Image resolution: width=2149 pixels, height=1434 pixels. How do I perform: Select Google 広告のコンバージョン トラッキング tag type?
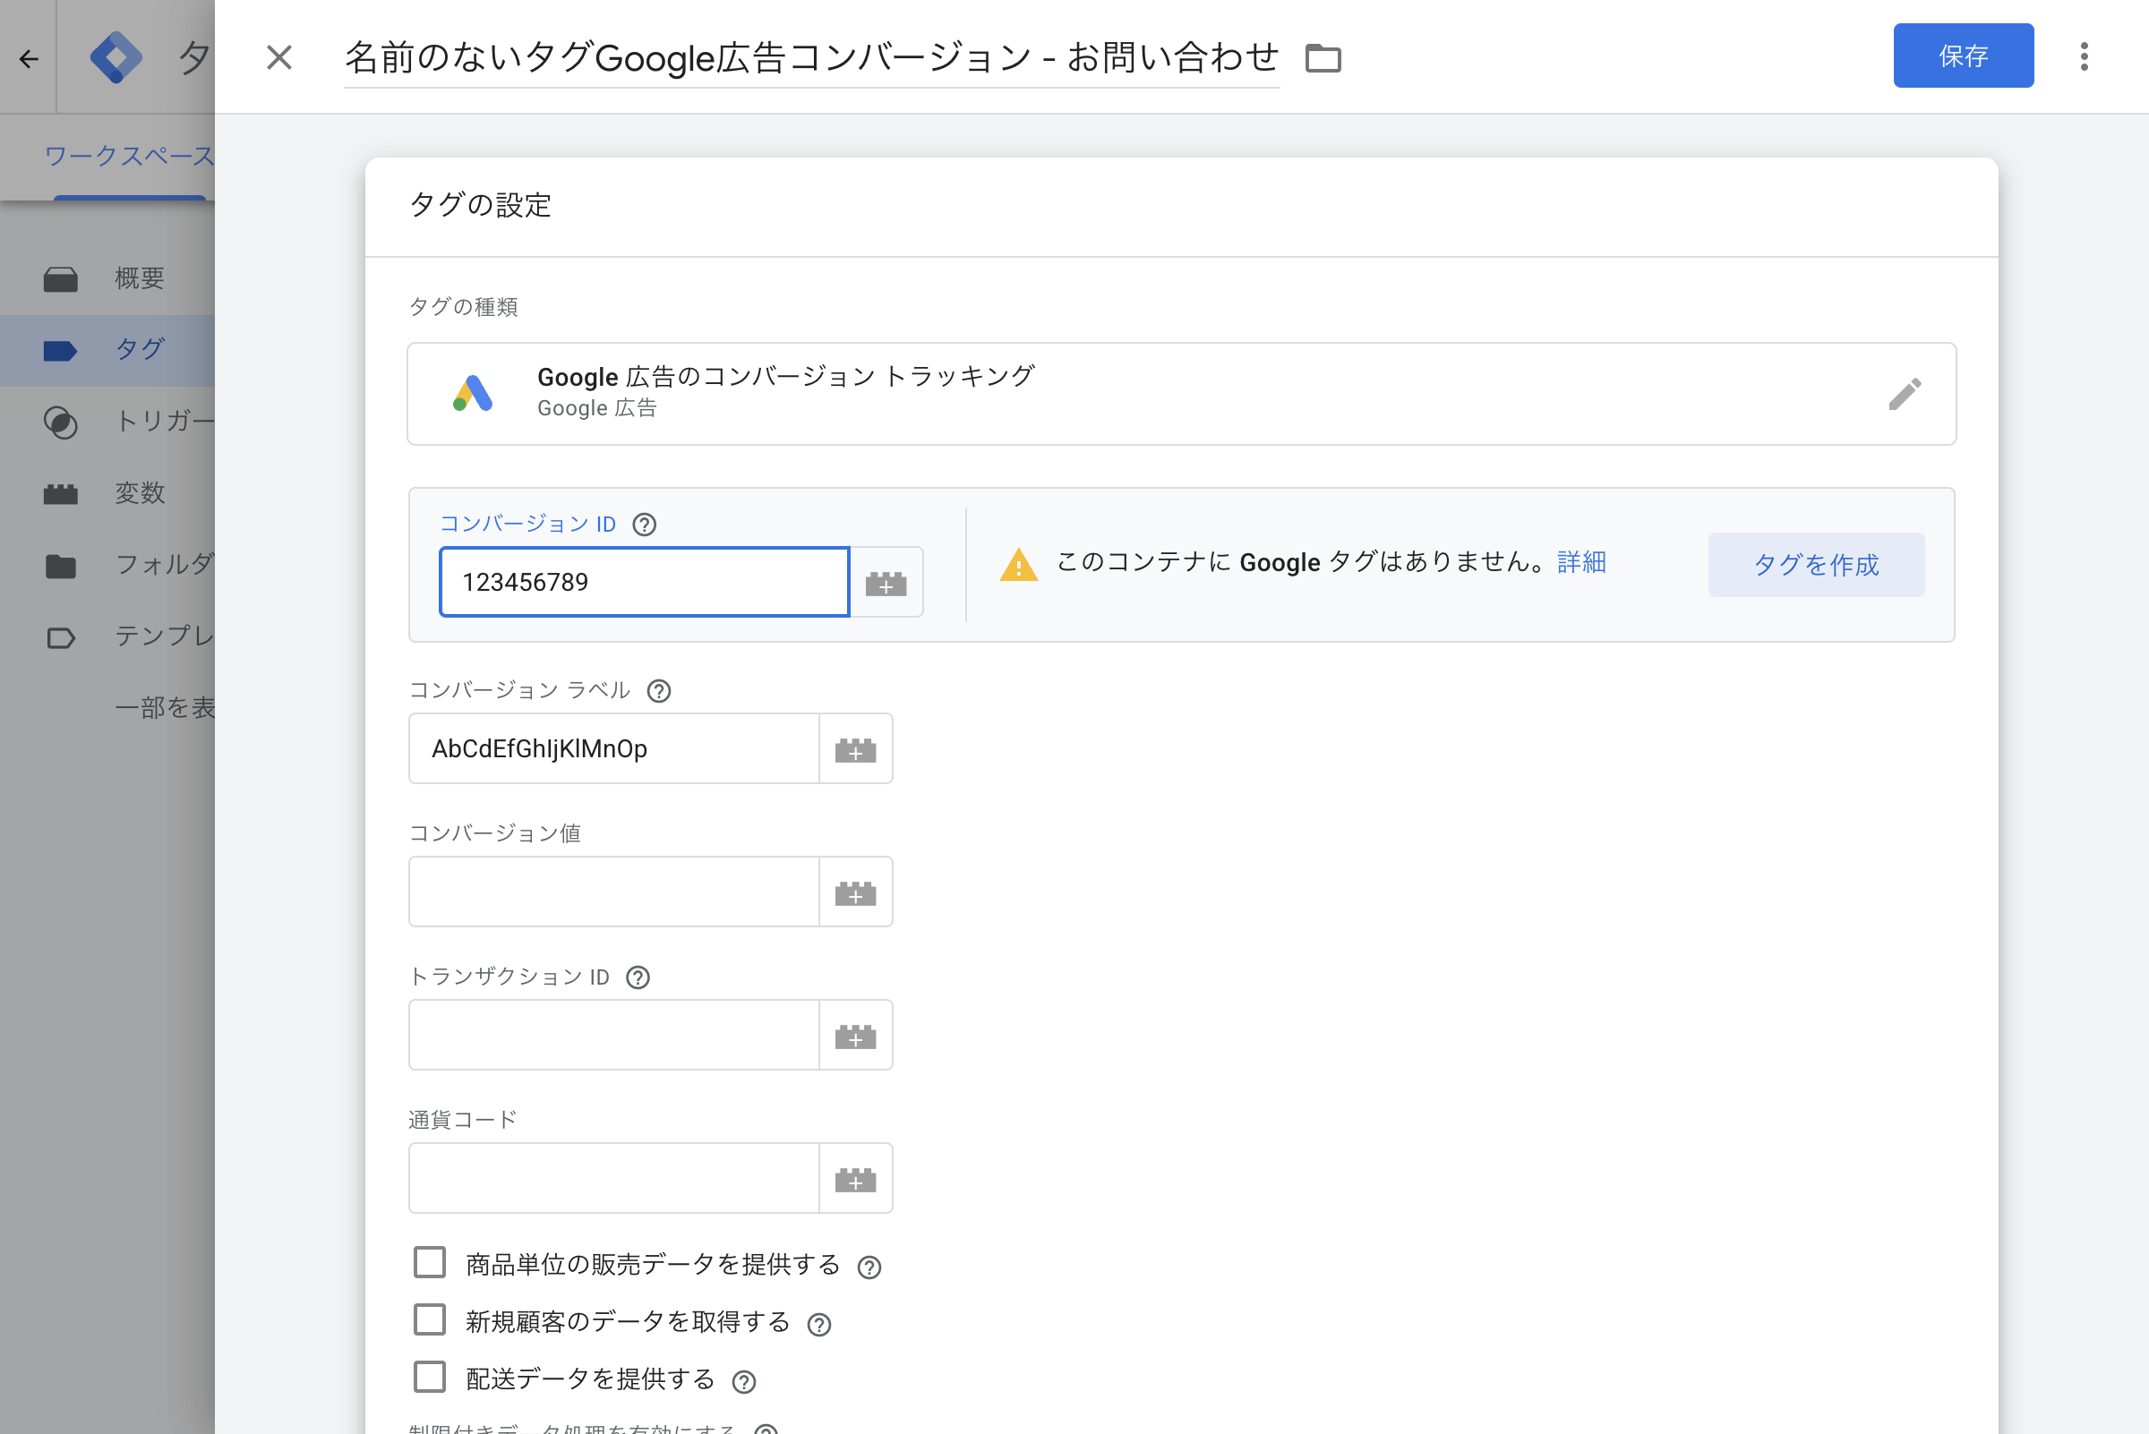pyautogui.click(x=1181, y=394)
